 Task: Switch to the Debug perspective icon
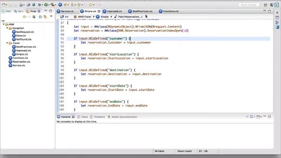click(272, 5)
